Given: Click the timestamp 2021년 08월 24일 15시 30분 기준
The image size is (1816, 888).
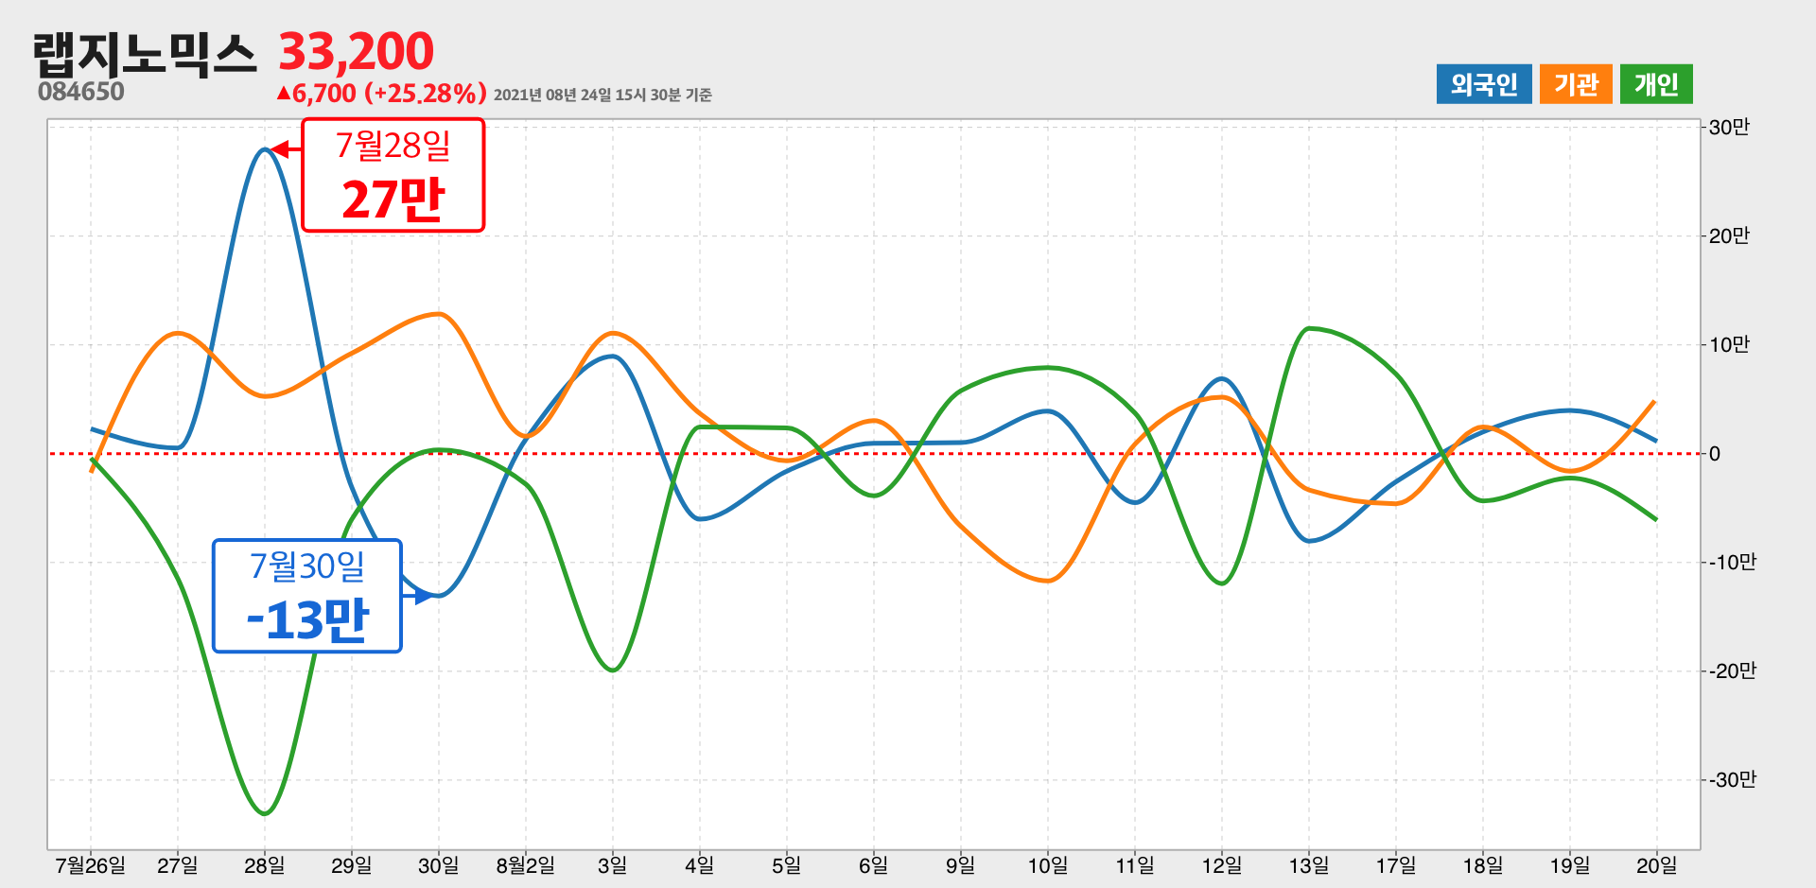Looking at the screenshot, I should pos(602,95).
